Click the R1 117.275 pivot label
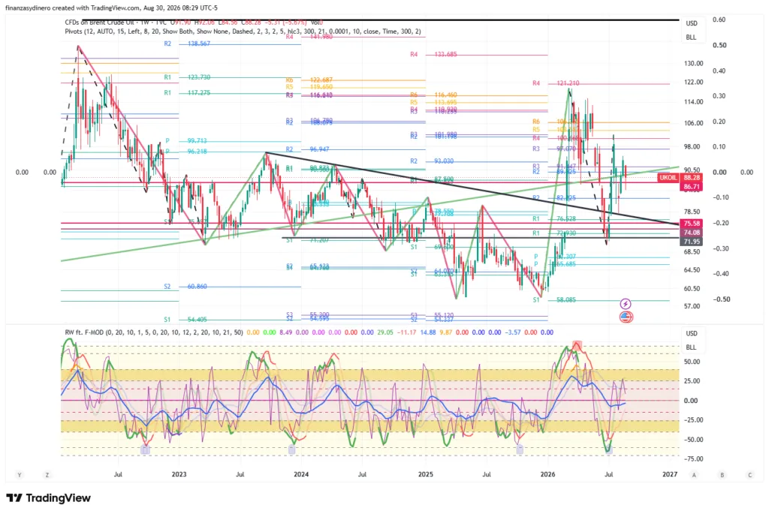769x514 pixels. pos(187,92)
